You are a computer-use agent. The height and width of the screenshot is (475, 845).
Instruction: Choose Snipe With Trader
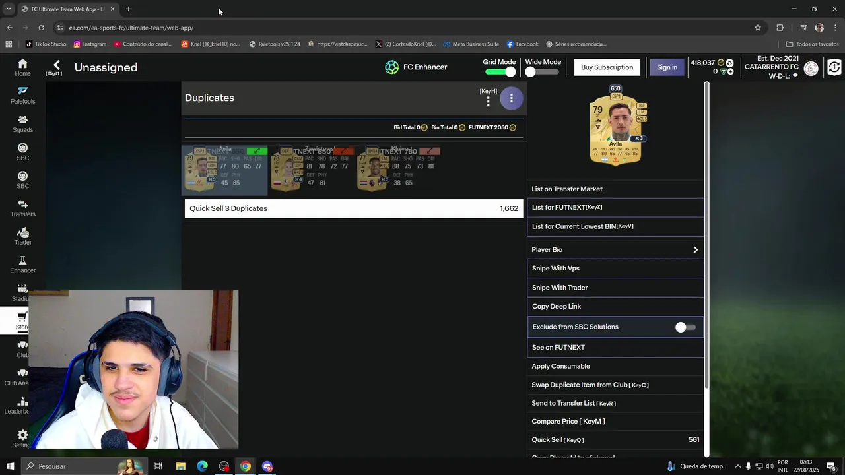coord(615,288)
